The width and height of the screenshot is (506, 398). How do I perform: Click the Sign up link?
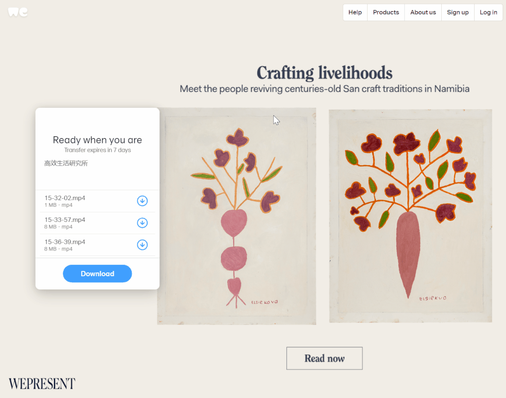[x=458, y=13]
